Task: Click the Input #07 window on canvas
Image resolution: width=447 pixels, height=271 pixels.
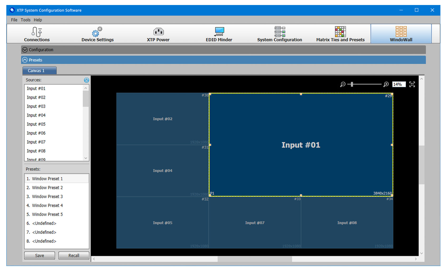Action: [255, 223]
